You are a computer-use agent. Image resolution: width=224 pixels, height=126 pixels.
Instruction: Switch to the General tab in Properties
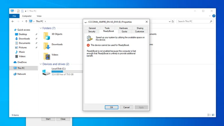coord(92,28)
